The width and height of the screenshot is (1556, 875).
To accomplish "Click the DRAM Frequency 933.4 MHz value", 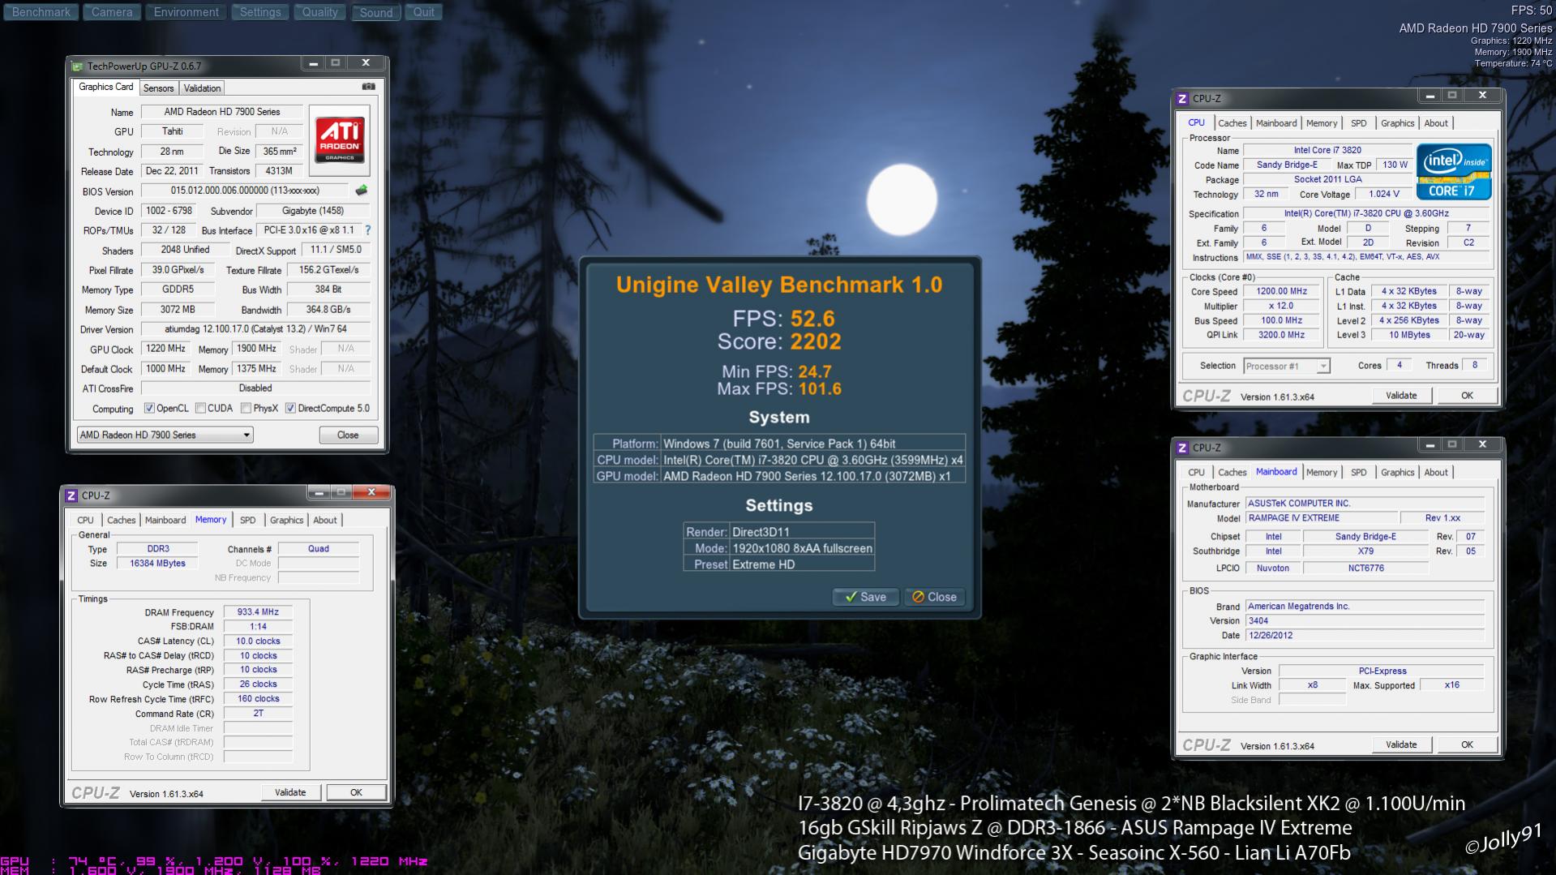I will 258,612.
